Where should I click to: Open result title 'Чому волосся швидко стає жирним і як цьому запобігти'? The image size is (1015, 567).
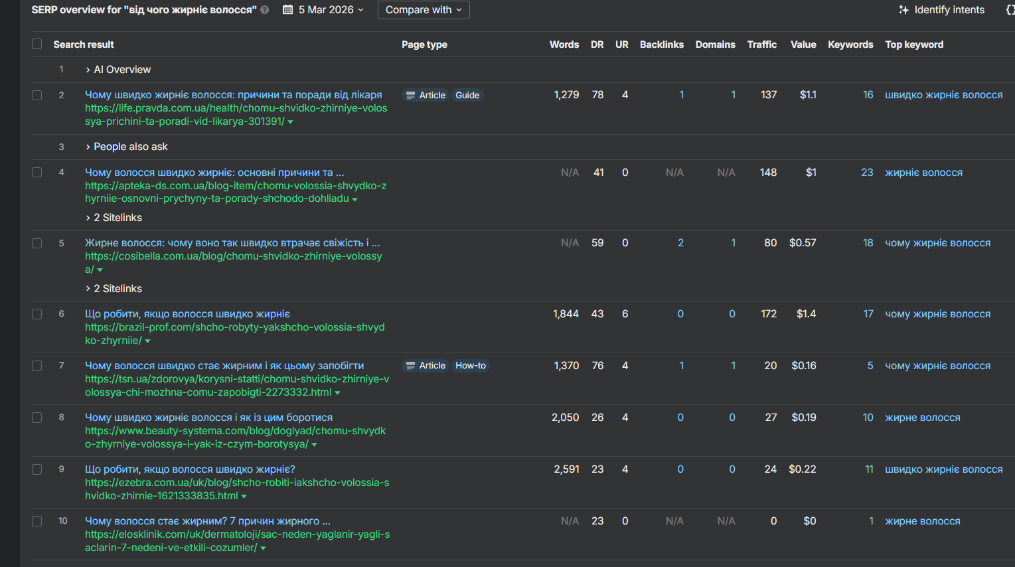pos(224,366)
